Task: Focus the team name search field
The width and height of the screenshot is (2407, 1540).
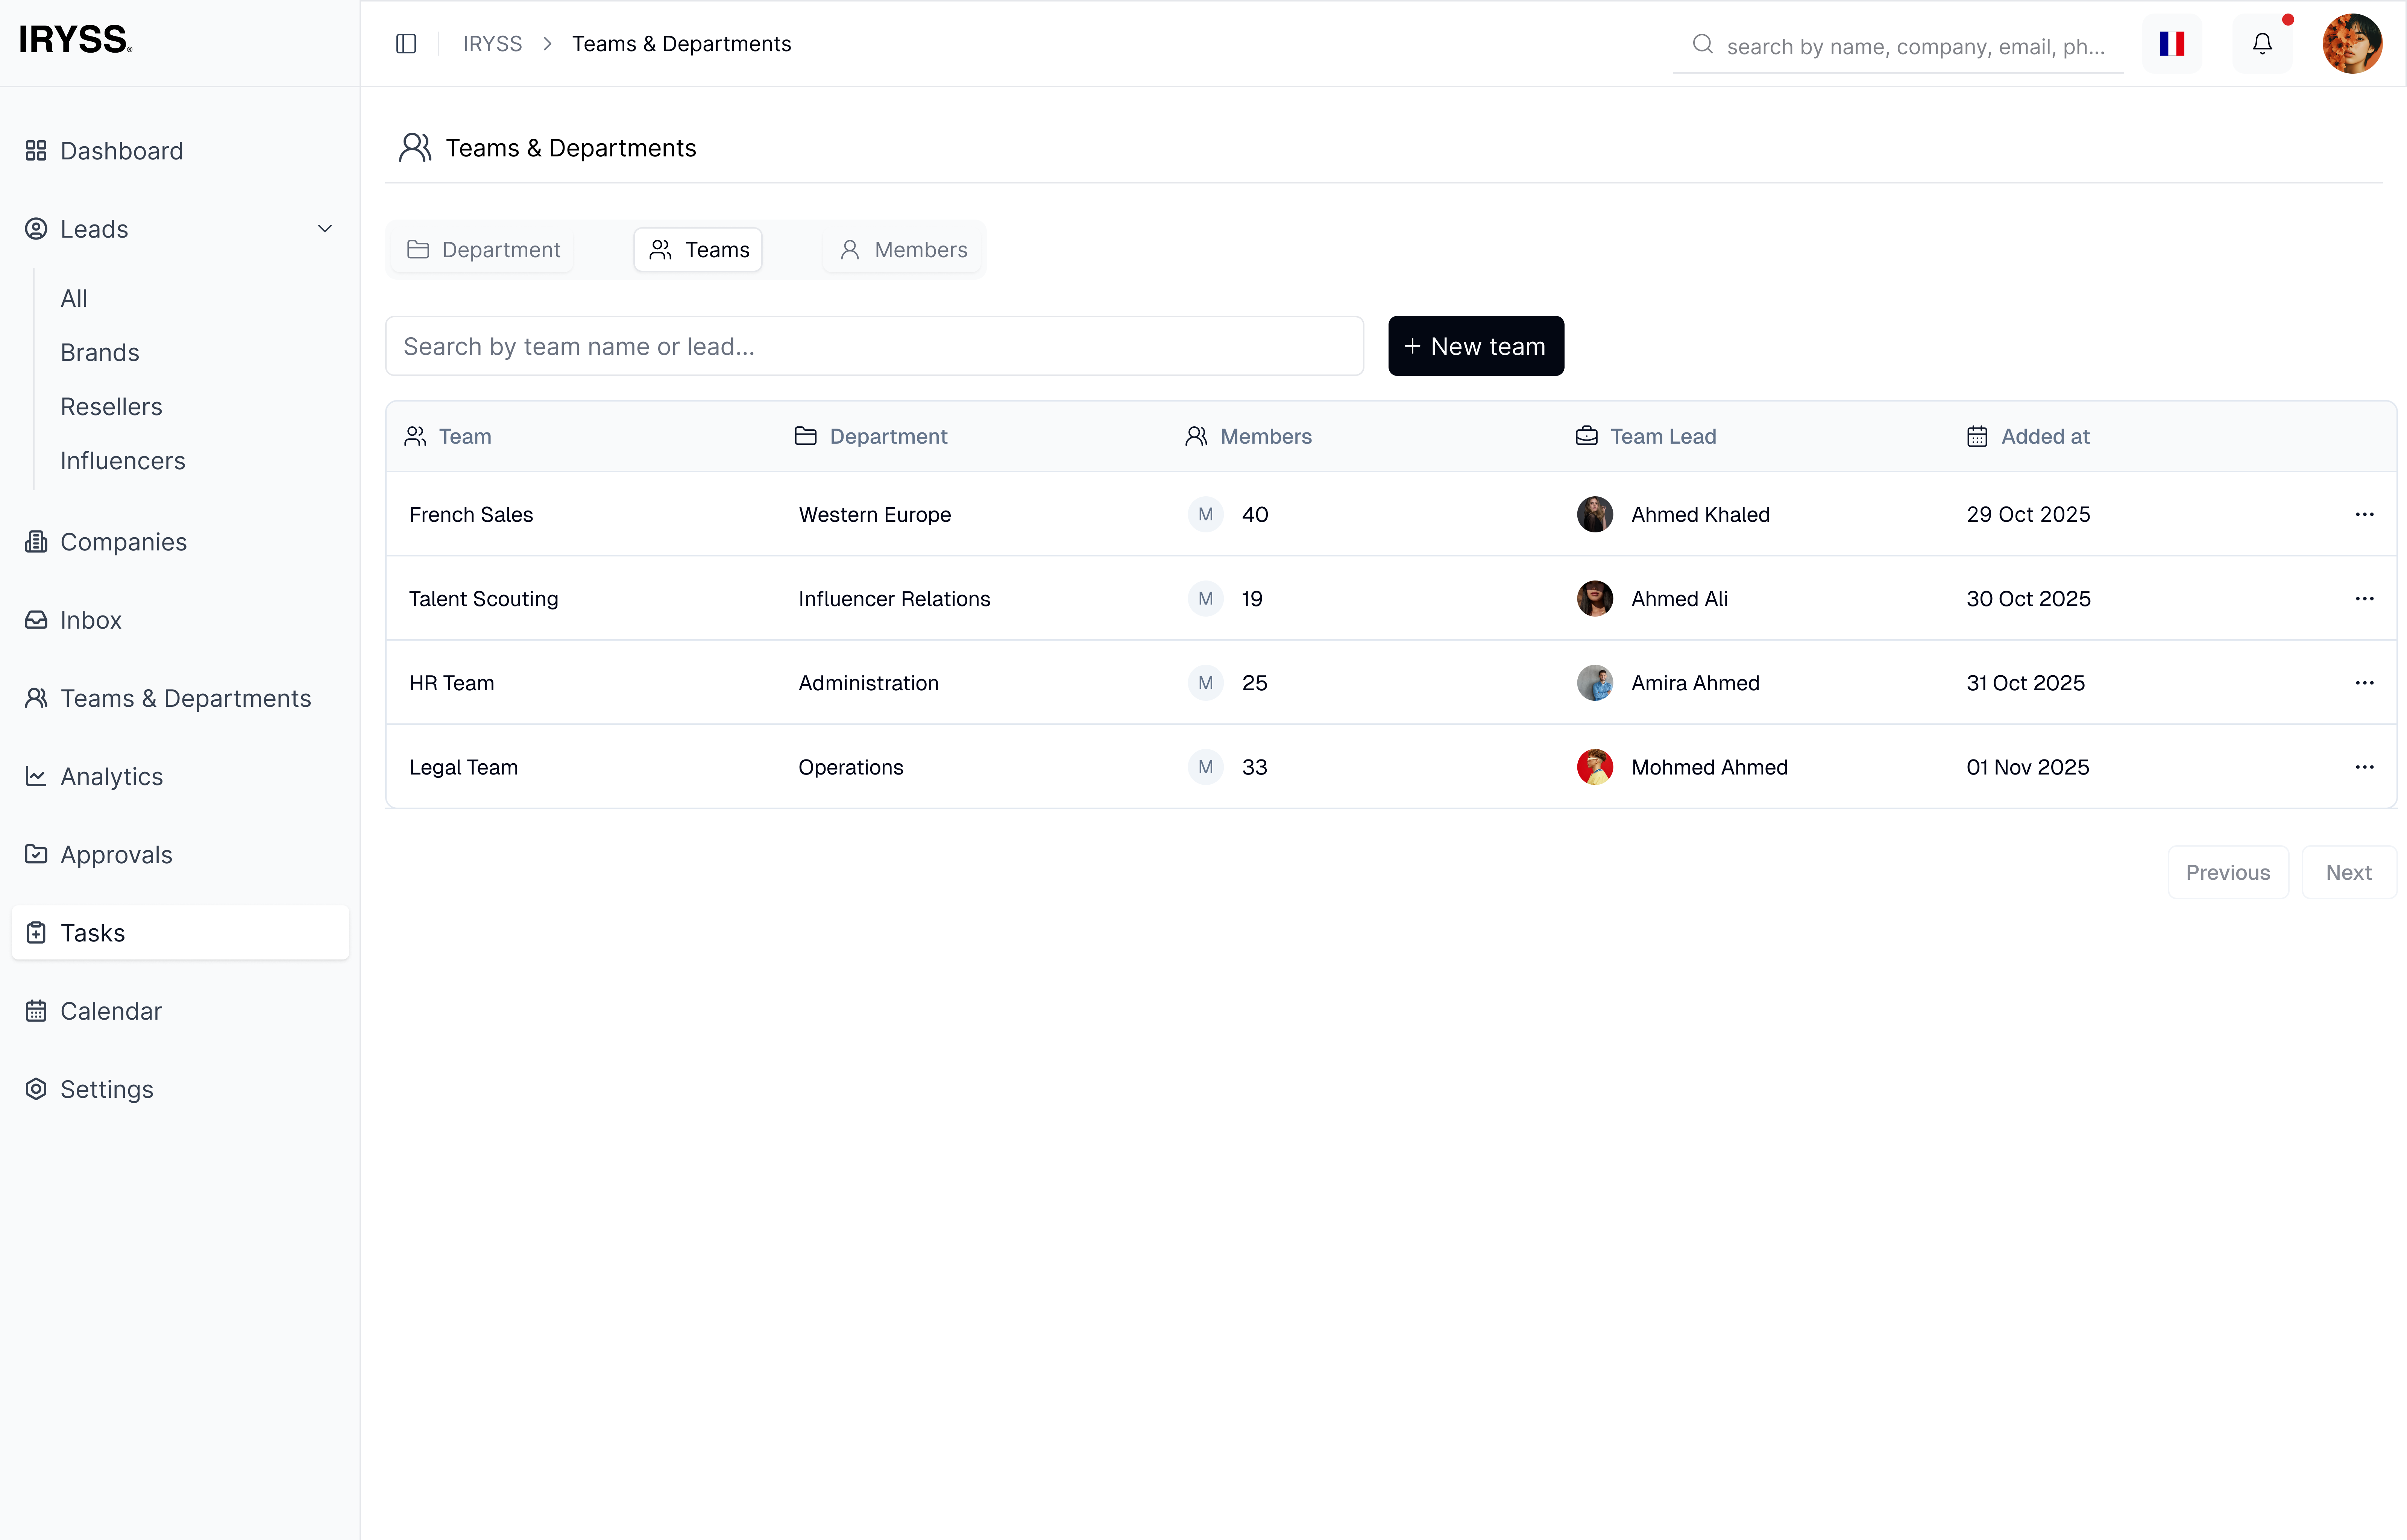Action: [874, 346]
